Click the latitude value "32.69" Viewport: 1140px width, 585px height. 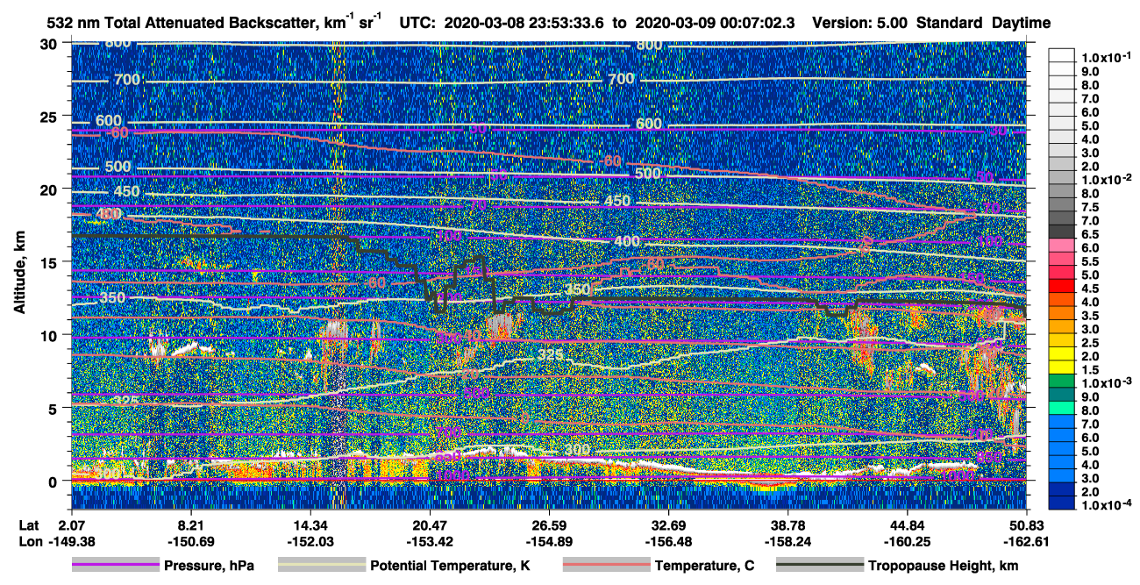coord(668,524)
